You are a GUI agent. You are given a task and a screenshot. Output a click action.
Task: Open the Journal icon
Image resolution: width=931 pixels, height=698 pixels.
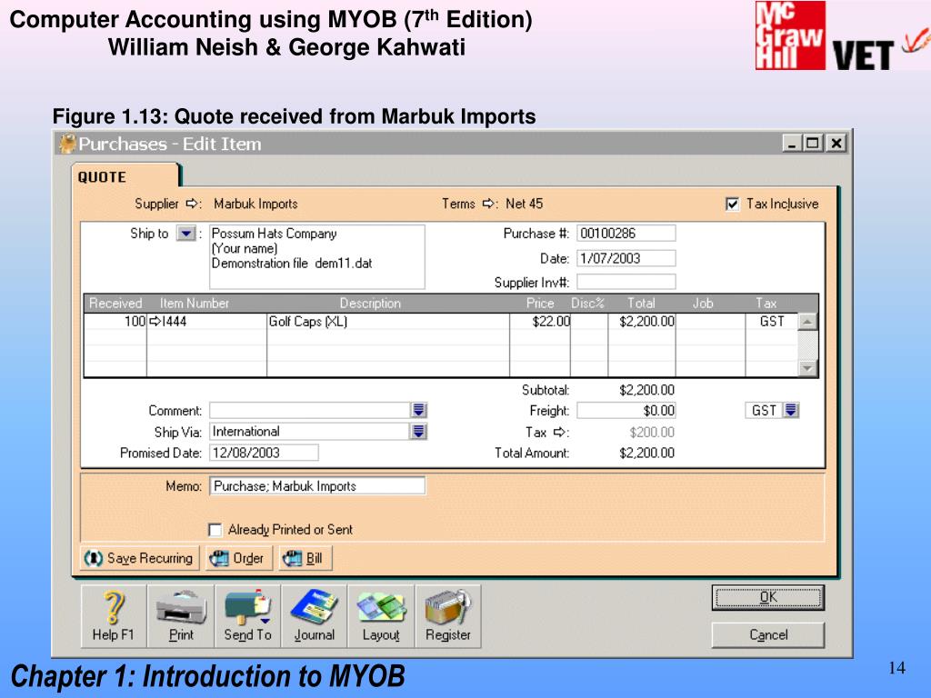click(314, 615)
